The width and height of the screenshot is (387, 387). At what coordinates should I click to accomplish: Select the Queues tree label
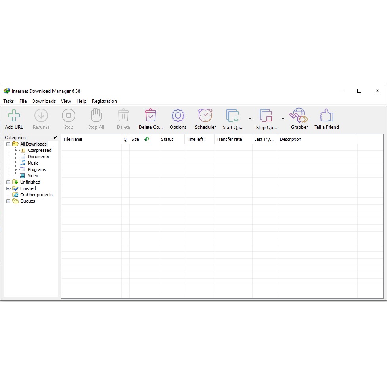click(28, 201)
